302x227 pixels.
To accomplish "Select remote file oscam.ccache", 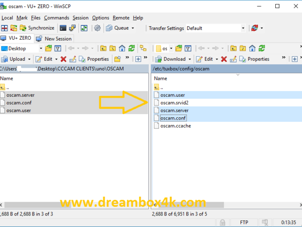I will click(x=175, y=126).
